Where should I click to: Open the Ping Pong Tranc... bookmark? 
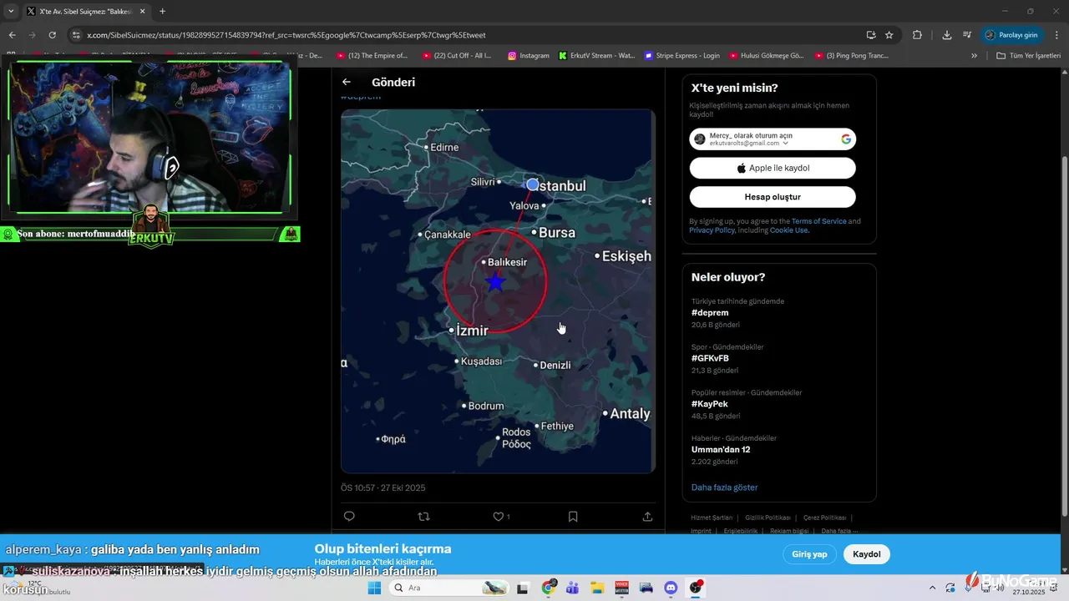pyautogui.click(x=852, y=56)
